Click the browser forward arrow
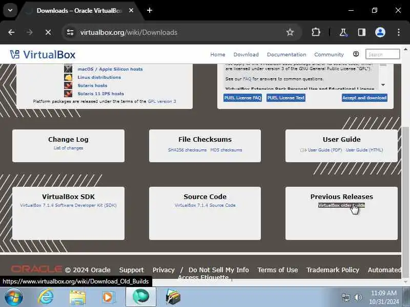This screenshot has width=410, height=307. coord(30,32)
